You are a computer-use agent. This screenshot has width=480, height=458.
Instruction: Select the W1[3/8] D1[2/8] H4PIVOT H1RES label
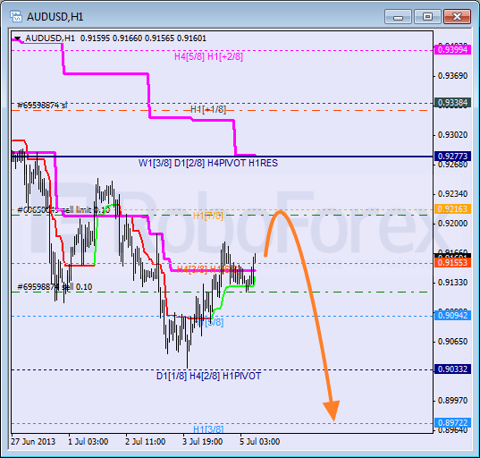[x=208, y=163]
